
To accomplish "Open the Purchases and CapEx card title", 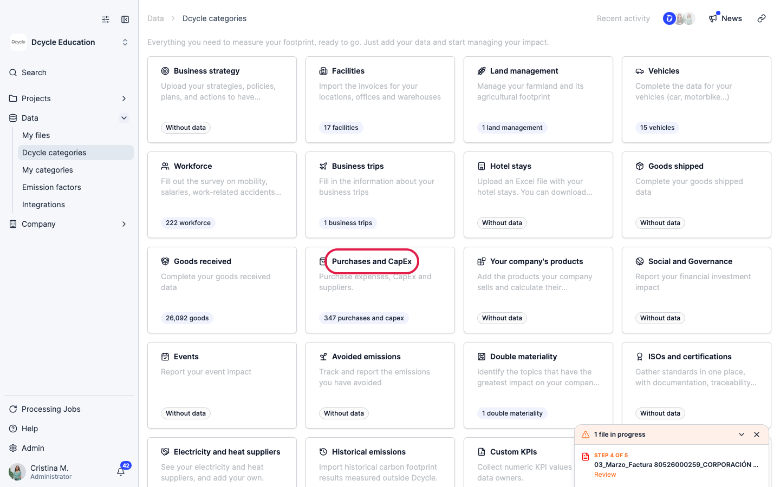I will (x=372, y=261).
